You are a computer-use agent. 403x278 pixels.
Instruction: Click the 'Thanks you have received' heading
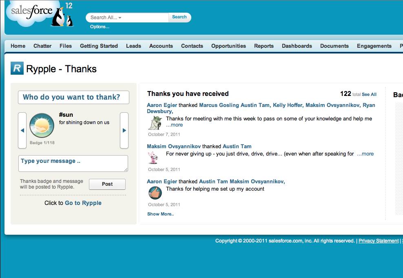188,93
